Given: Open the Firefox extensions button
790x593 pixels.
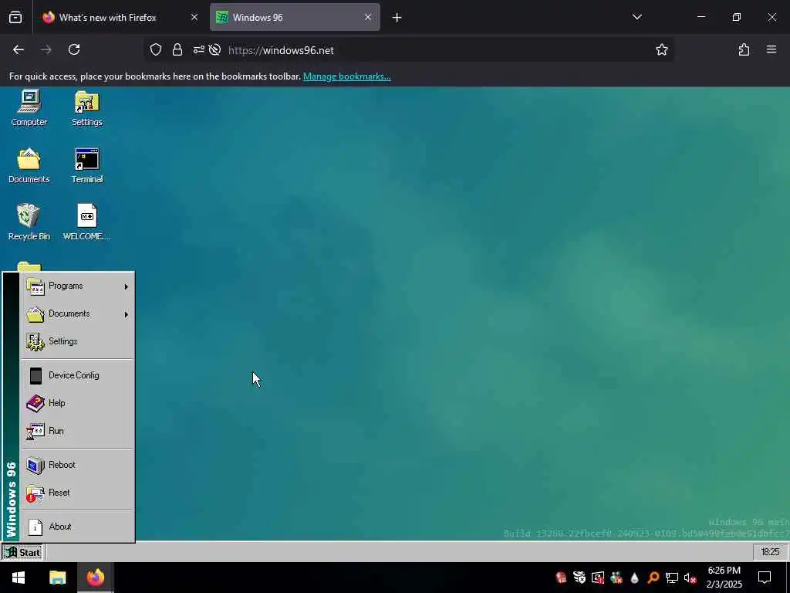Looking at the screenshot, I should (744, 49).
